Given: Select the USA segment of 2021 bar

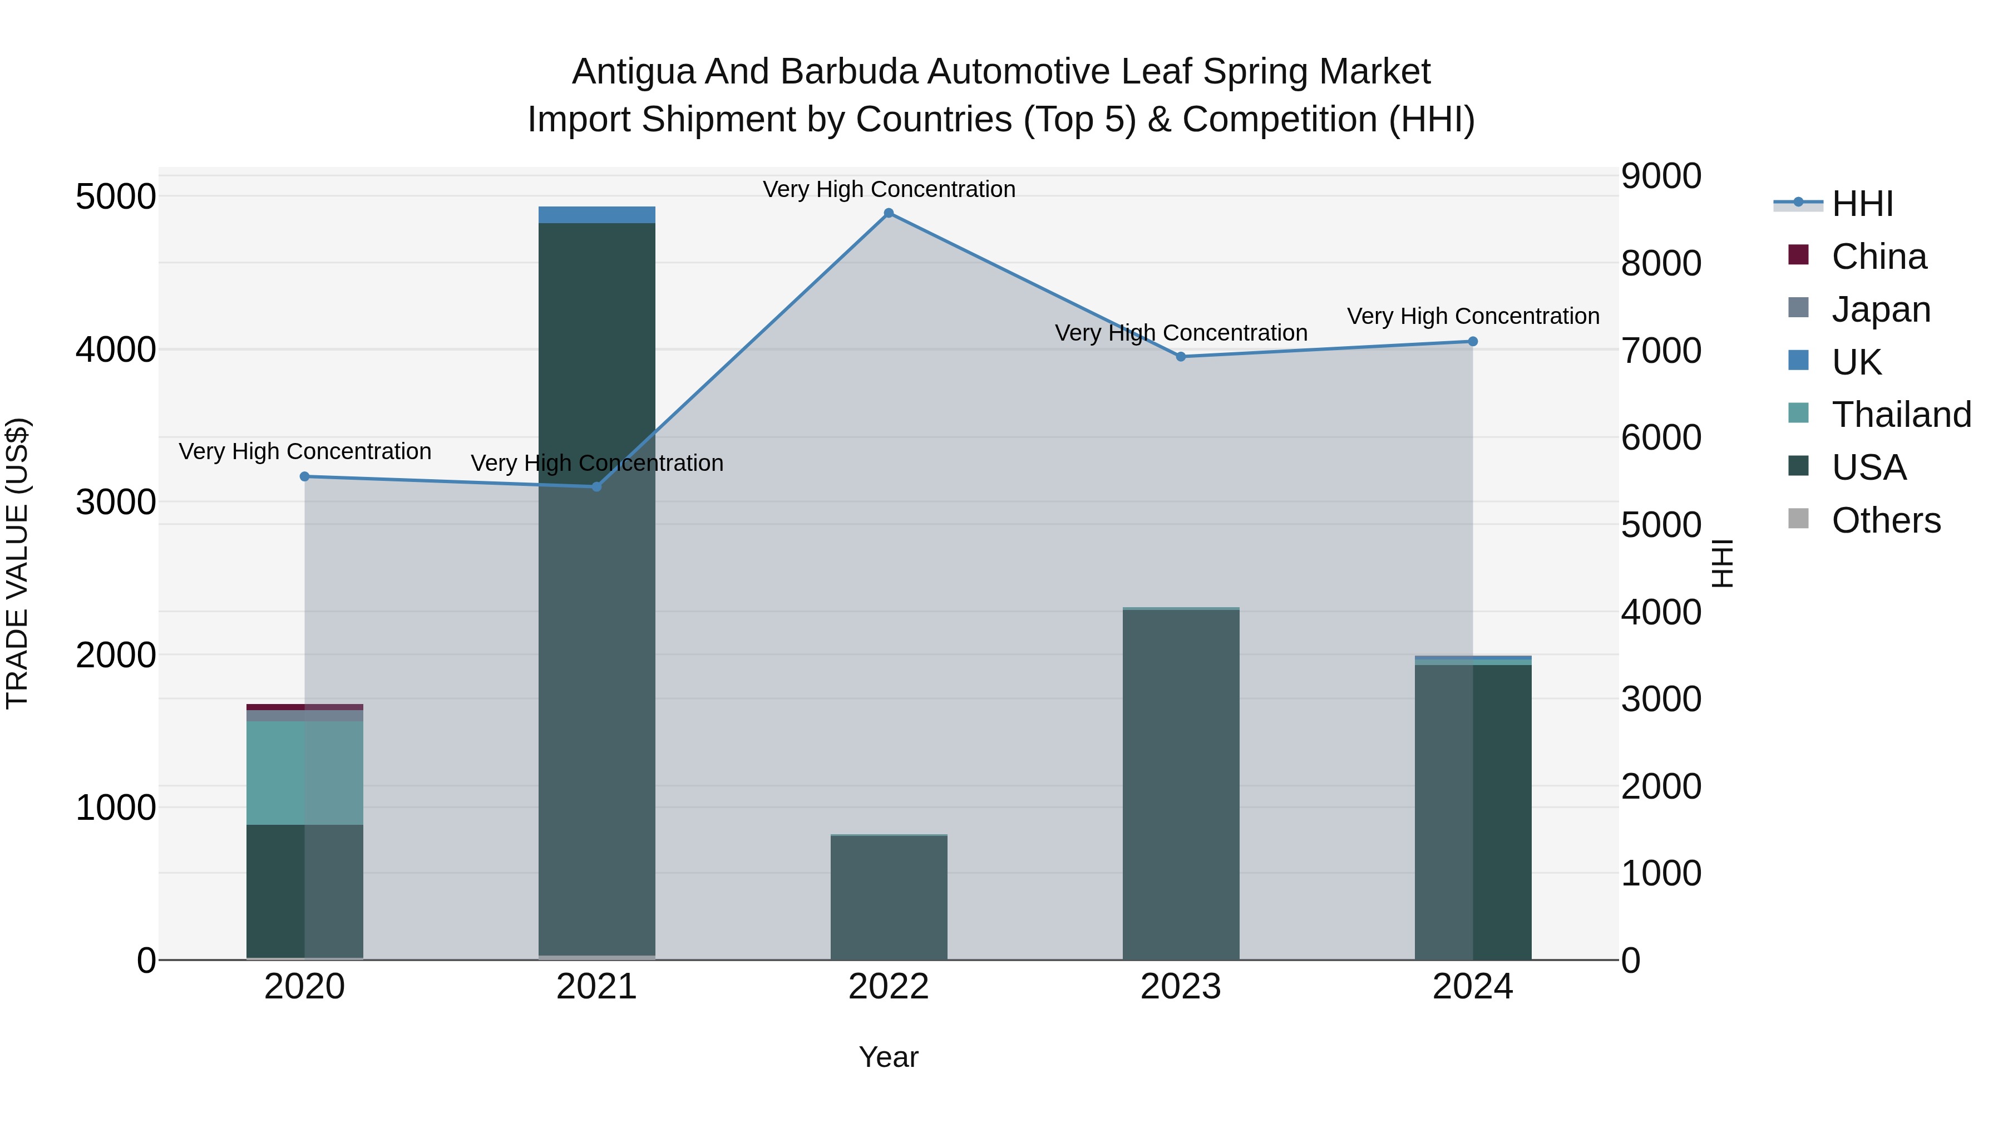Looking at the screenshot, I should point(597,589).
